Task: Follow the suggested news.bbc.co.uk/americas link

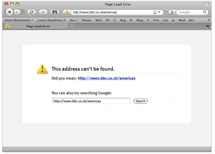Action: (106, 78)
